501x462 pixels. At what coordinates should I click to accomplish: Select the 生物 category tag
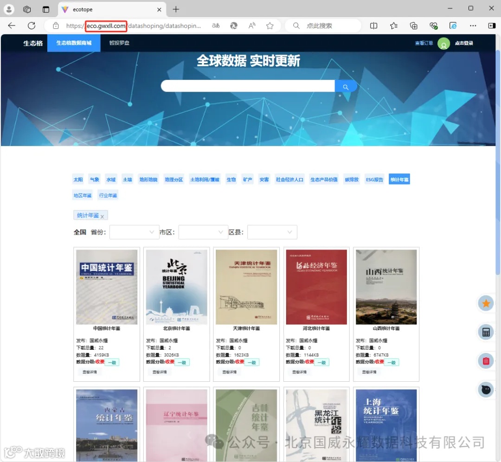point(231,180)
